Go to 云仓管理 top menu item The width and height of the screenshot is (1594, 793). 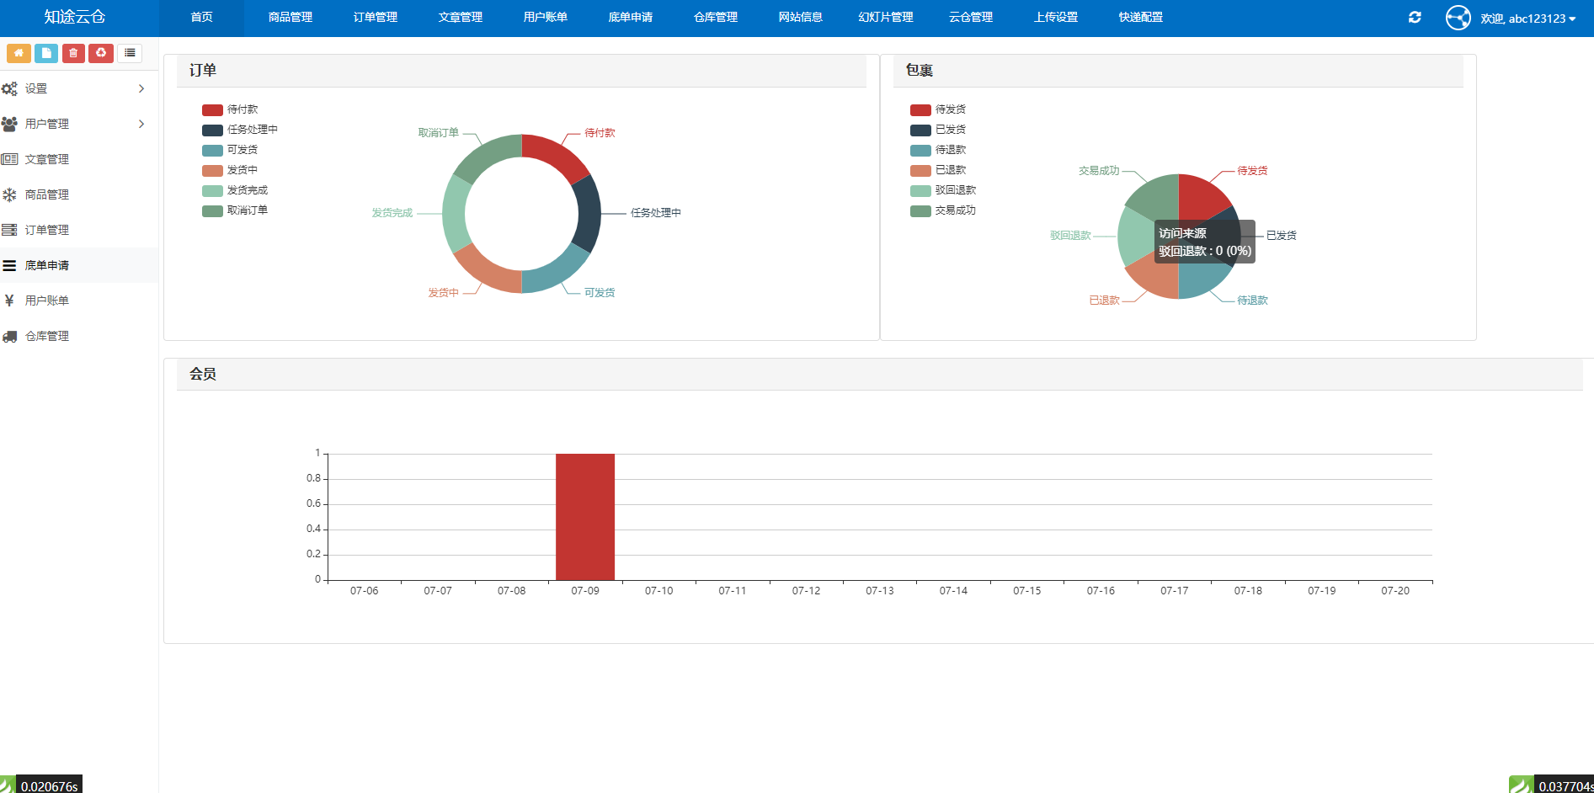pos(970,18)
